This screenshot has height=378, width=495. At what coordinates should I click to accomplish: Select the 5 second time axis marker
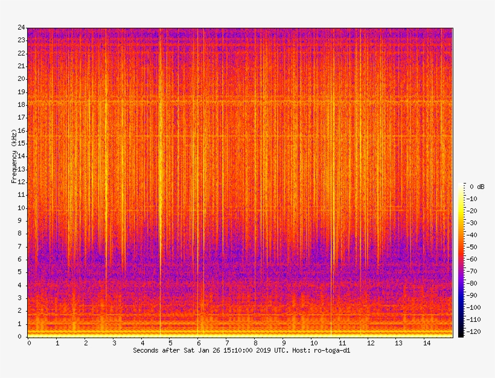171,343
